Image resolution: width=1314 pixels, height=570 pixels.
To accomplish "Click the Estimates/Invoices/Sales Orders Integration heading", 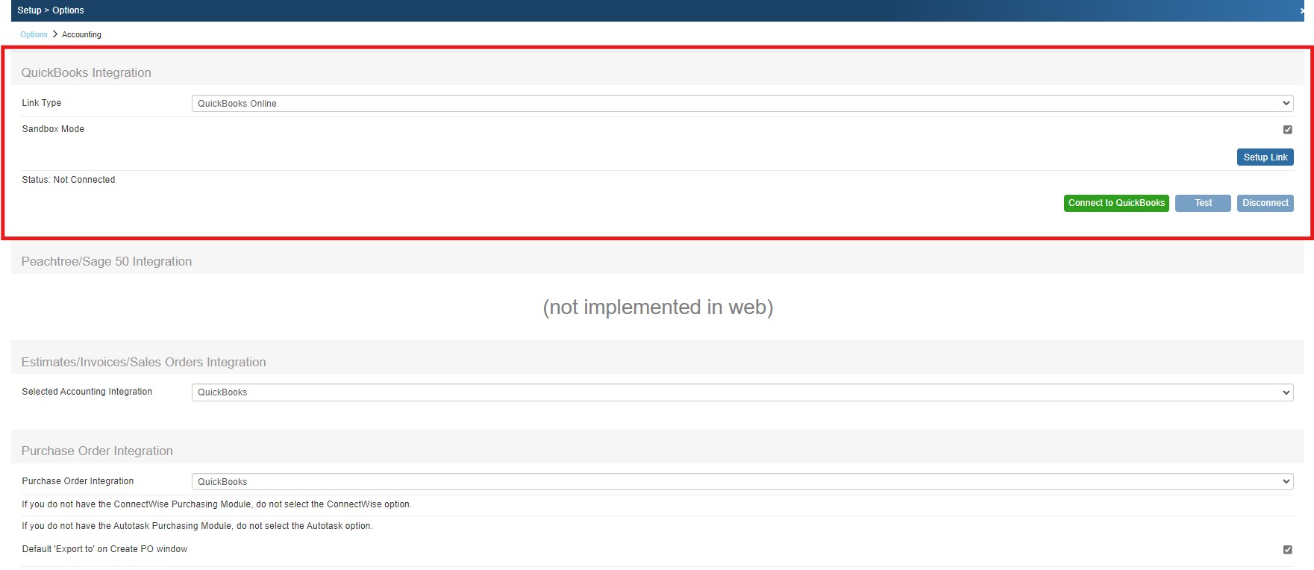I will pyautogui.click(x=143, y=362).
